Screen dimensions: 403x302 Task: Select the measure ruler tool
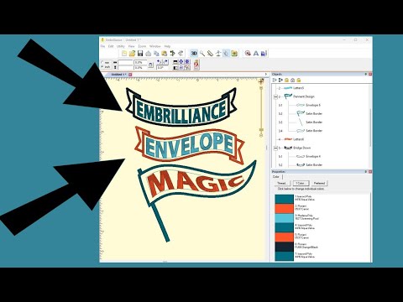[x=210, y=53]
